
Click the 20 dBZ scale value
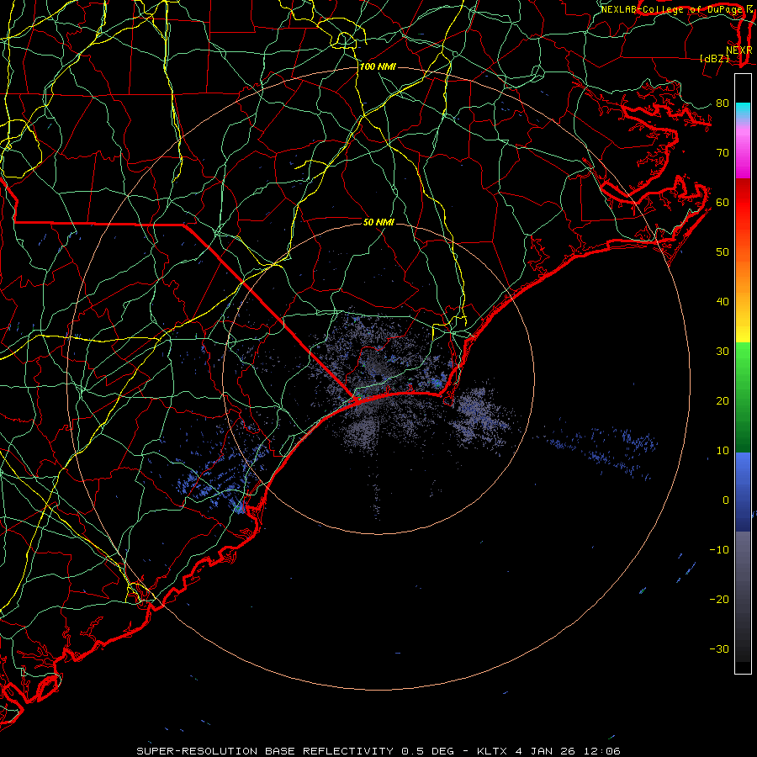[723, 400]
